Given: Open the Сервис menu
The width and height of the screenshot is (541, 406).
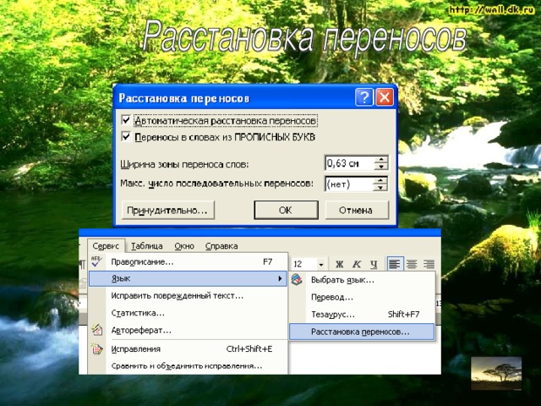Looking at the screenshot, I should 106,246.
